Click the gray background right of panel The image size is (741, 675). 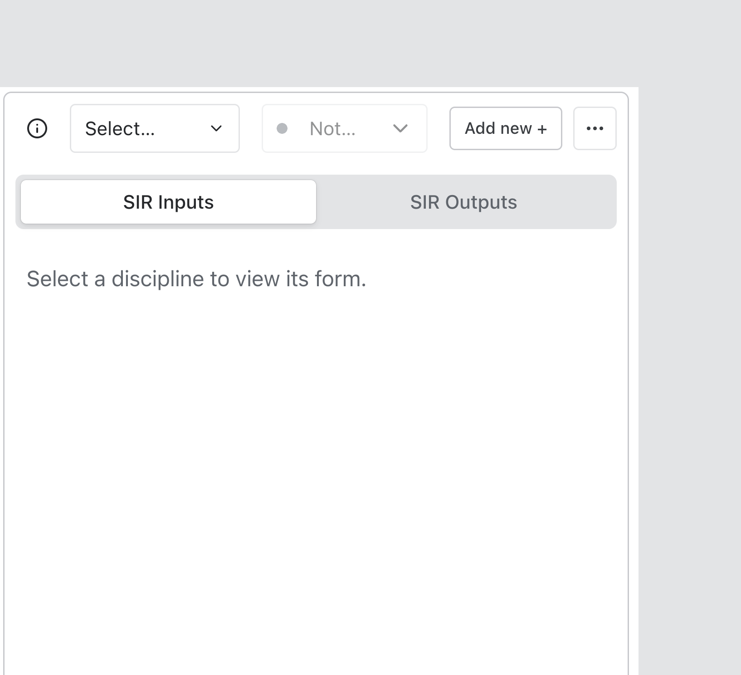tap(689, 363)
